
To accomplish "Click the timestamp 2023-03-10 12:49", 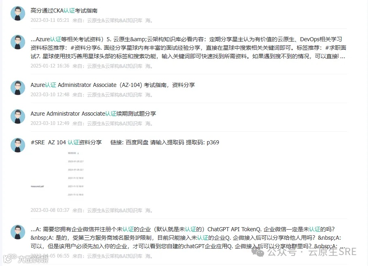I will [x=50, y=123].
